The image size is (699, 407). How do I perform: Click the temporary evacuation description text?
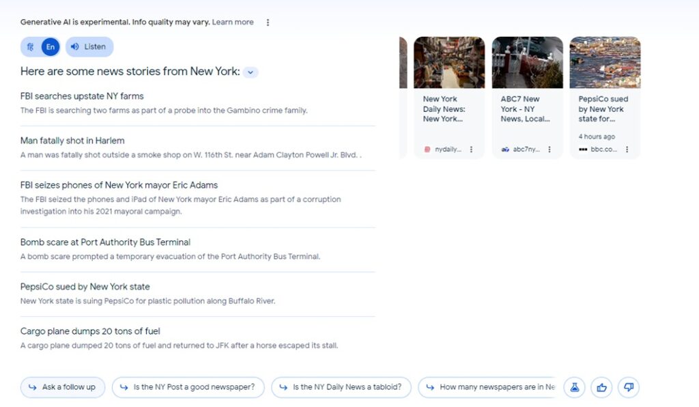point(170,257)
